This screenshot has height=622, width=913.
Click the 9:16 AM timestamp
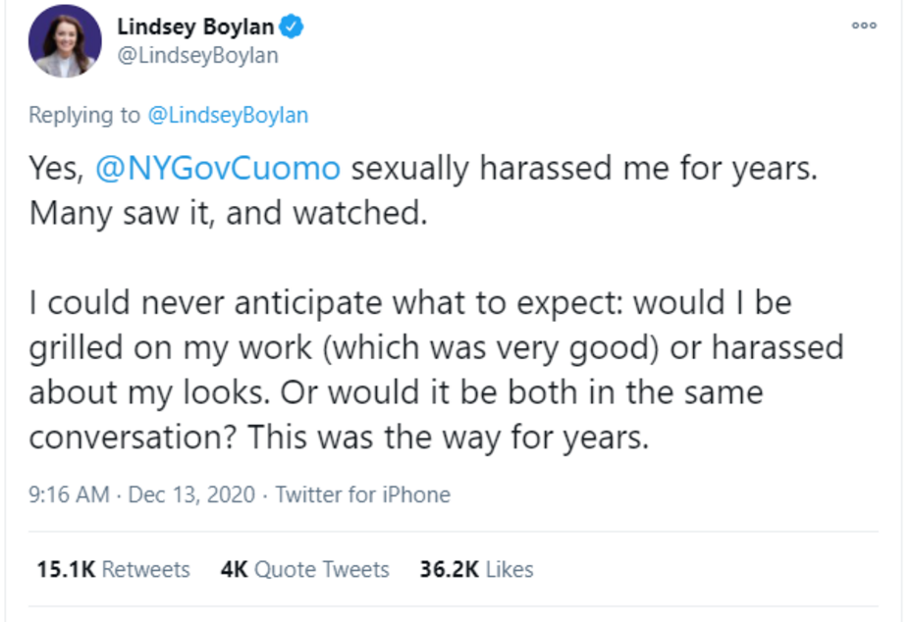[69, 494]
